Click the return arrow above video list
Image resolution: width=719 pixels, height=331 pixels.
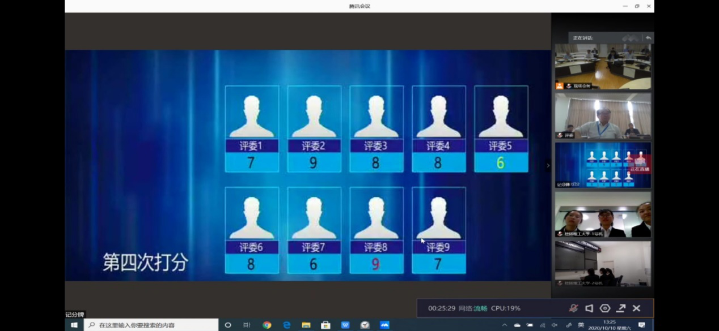click(x=648, y=38)
